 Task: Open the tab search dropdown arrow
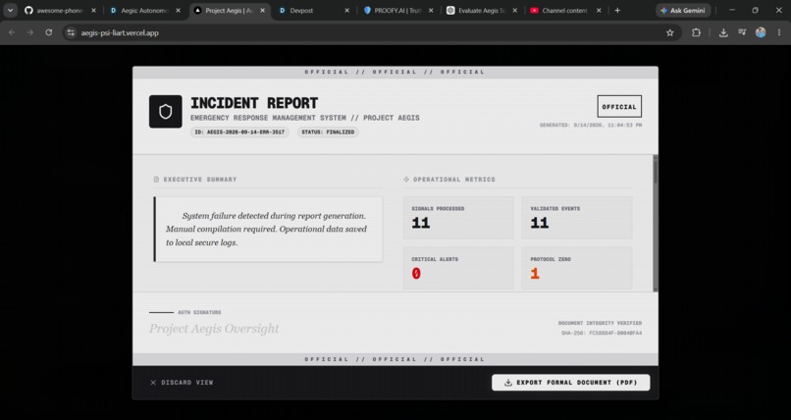[x=10, y=10]
